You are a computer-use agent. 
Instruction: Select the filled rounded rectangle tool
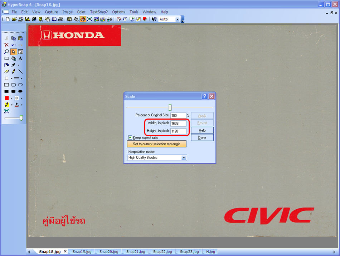pyautogui.click(x=14, y=91)
